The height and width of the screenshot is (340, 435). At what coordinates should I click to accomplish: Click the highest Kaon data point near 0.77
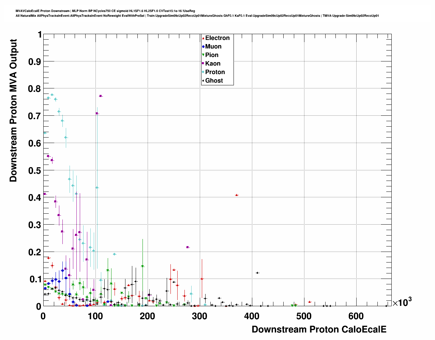tap(101, 96)
